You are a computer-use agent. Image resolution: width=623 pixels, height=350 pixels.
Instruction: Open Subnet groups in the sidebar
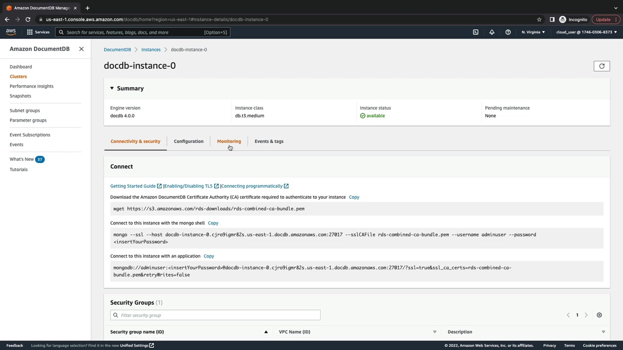pyautogui.click(x=25, y=110)
